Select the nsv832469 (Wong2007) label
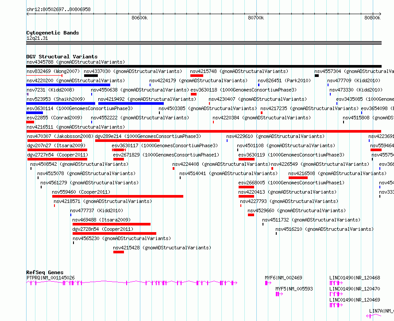 pos(53,71)
